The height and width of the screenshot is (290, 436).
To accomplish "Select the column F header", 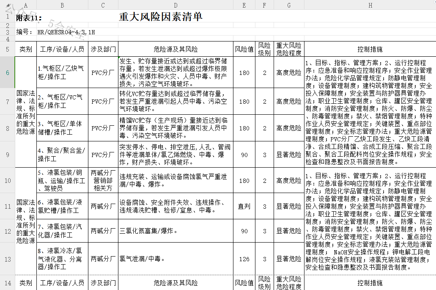I will tap(264, 5).
